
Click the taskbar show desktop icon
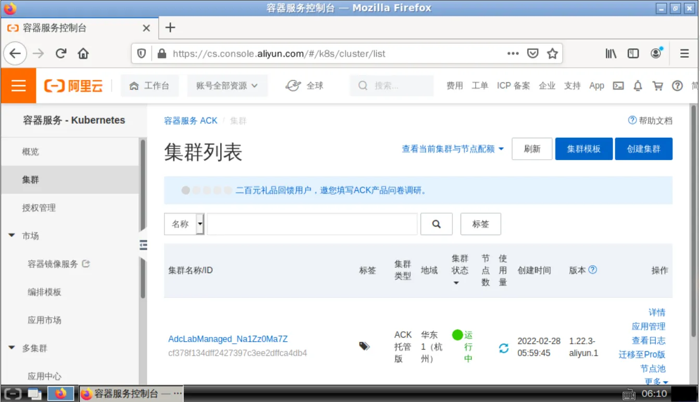(x=34, y=394)
